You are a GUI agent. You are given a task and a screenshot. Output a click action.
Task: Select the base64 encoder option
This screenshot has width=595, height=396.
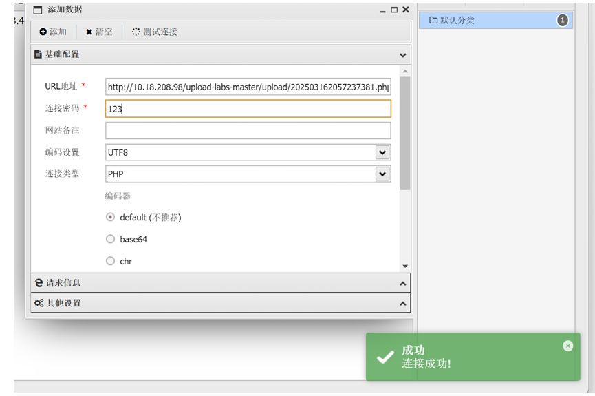[x=110, y=239]
